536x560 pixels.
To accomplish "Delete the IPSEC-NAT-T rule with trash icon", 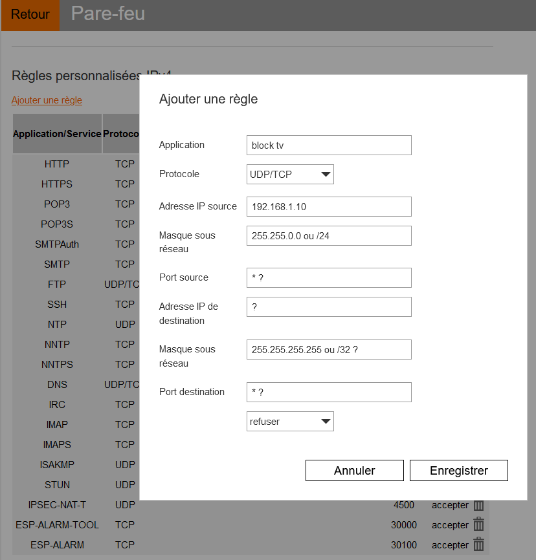I will (x=478, y=505).
